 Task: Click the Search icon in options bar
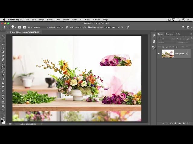point(183,27)
